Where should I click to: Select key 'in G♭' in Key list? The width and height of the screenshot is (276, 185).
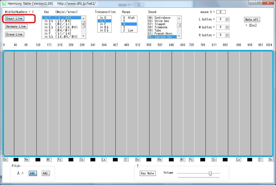(62, 37)
